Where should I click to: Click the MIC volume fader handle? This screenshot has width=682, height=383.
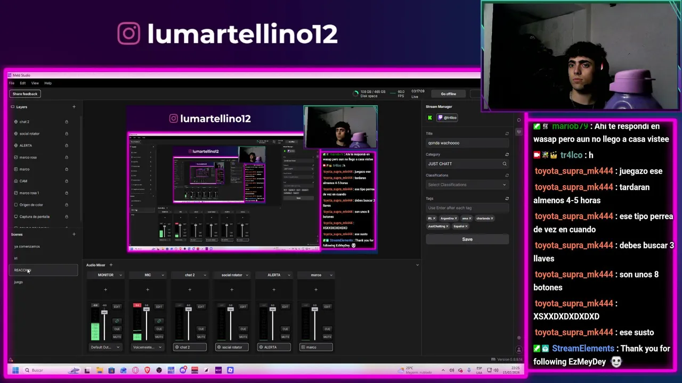146,309
